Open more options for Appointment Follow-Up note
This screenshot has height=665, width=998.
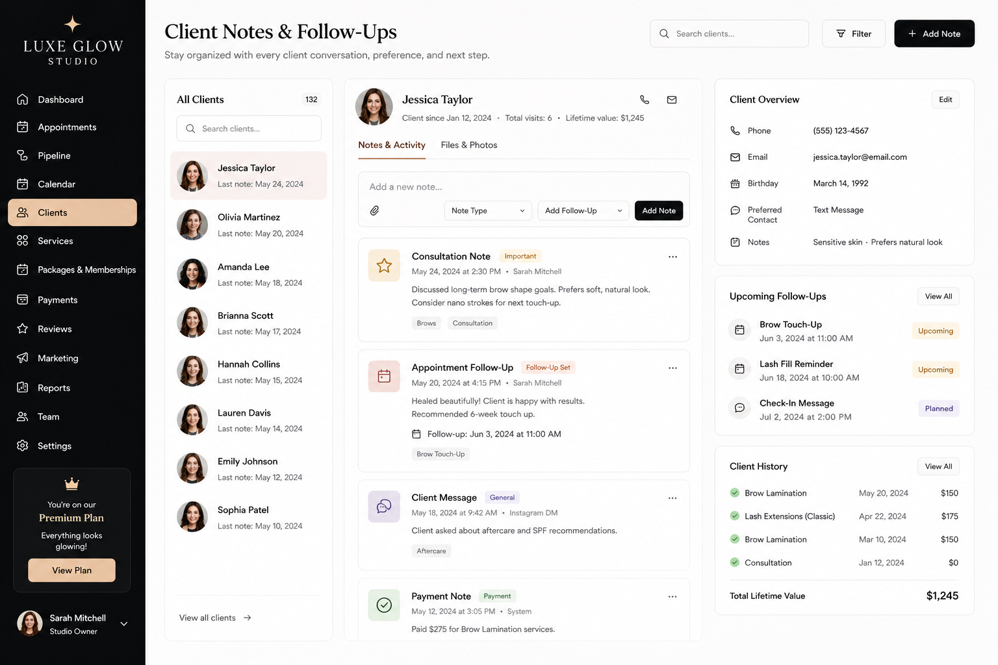point(672,368)
